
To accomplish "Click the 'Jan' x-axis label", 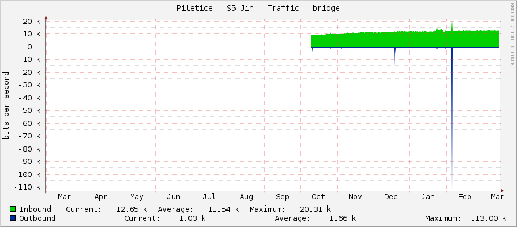I will point(428,197).
